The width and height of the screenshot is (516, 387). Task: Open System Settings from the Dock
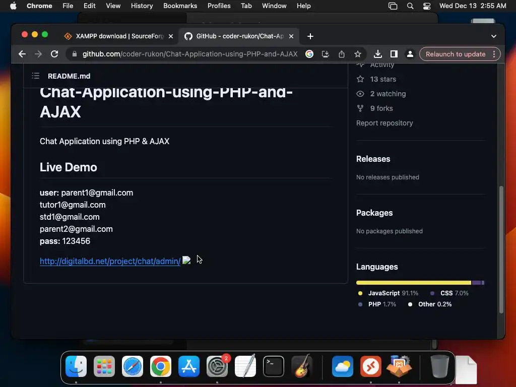coord(217,366)
